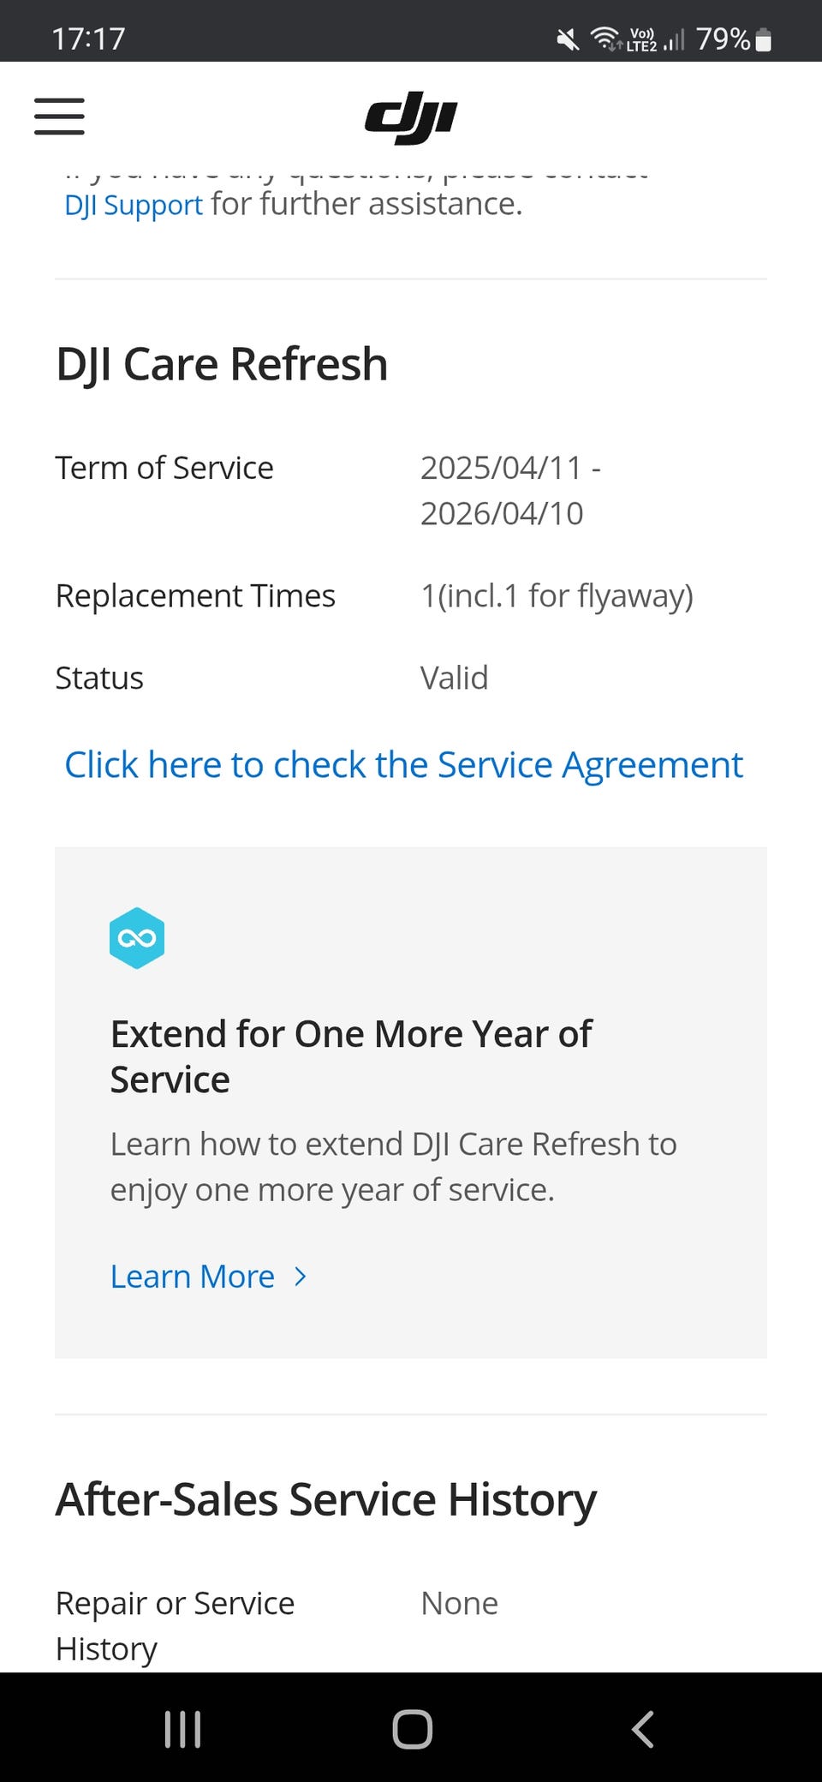
Task: Tap the infinity Care Refresh icon
Action: coord(137,938)
